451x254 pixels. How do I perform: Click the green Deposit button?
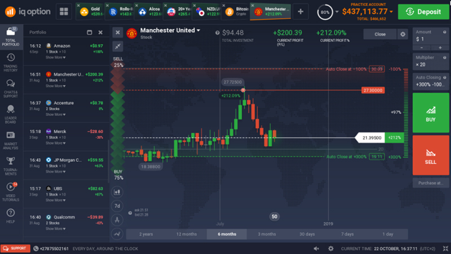coord(423,12)
